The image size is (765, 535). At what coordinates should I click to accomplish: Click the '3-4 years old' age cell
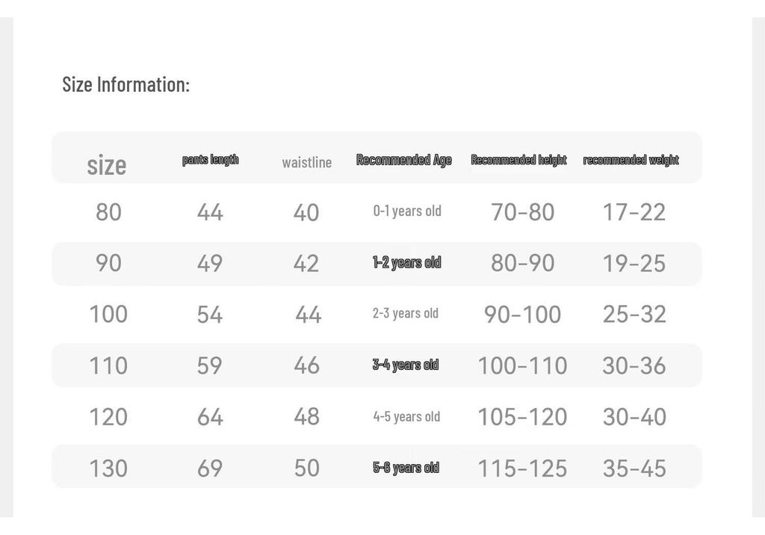pyautogui.click(x=406, y=365)
